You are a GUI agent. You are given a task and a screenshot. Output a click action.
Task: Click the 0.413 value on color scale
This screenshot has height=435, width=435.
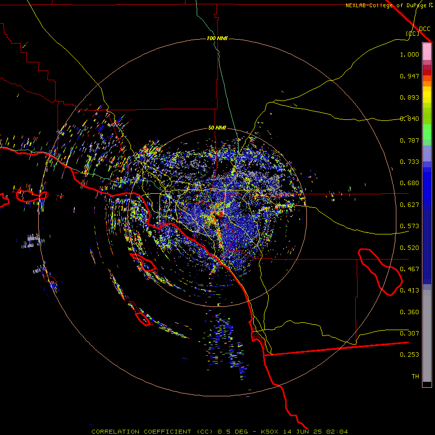409,290
